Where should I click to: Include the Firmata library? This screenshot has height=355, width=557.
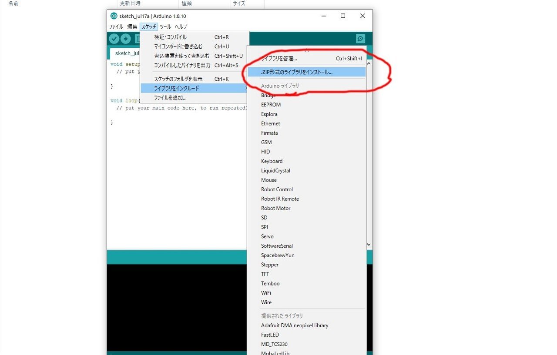click(307, 133)
